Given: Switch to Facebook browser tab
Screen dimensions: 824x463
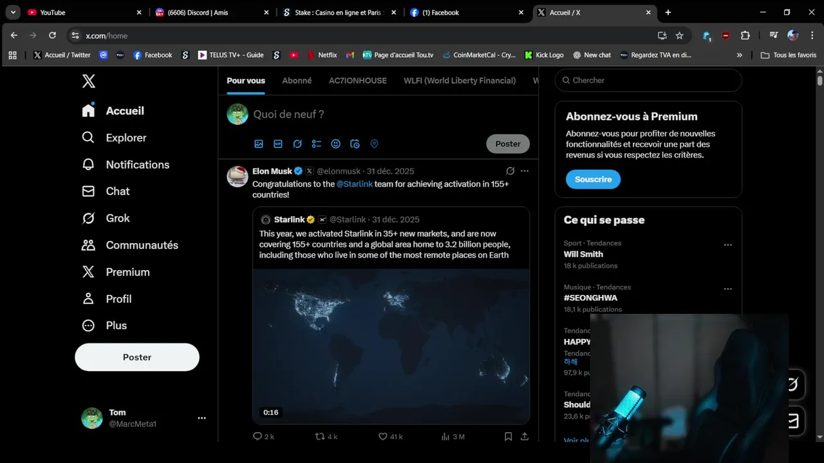Looking at the screenshot, I should click(x=467, y=12).
